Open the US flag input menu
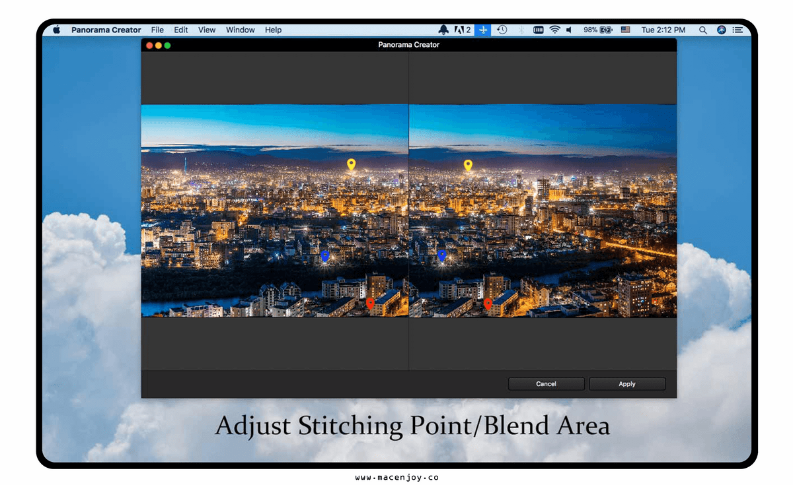This screenshot has height=485, width=793. point(626,30)
